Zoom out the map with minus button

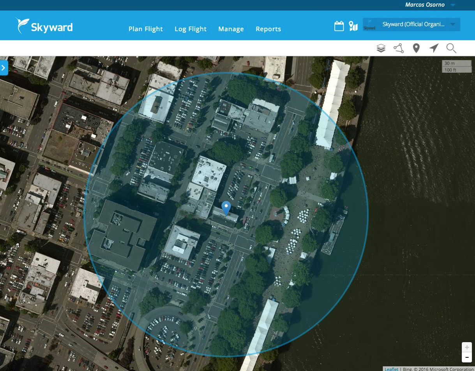pos(466,357)
